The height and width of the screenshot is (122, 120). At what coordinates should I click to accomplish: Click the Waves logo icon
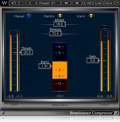(x=4, y=3)
